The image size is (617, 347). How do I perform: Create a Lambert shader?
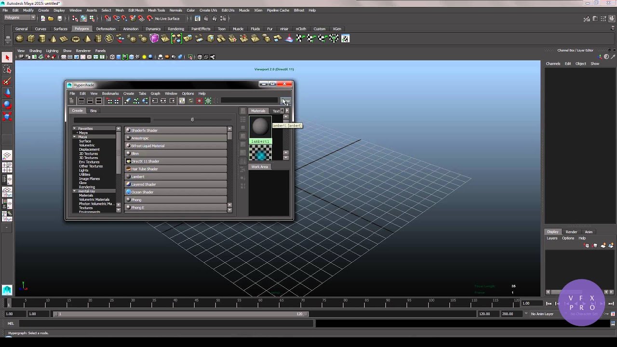[176, 176]
